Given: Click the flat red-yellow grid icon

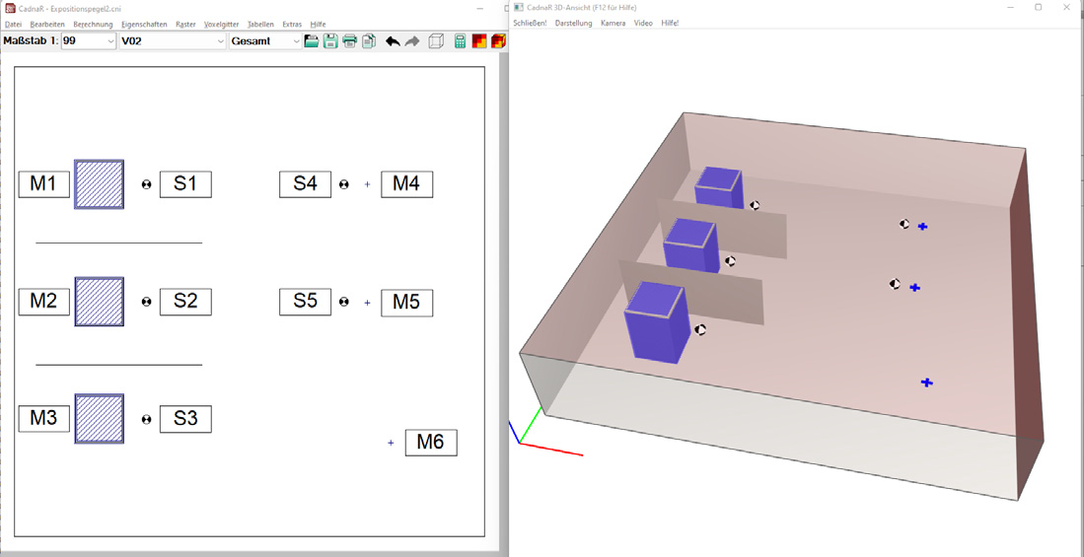Looking at the screenshot, I should pos(479,41).
